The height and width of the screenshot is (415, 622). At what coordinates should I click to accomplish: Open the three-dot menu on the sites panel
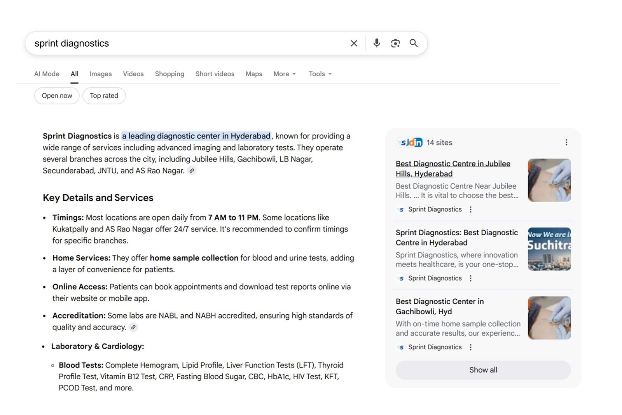pos(566,142)
